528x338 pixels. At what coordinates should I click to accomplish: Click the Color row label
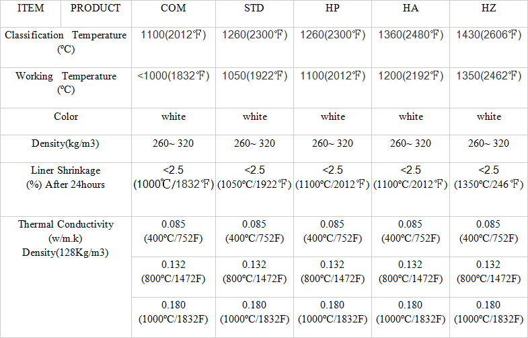65,116
